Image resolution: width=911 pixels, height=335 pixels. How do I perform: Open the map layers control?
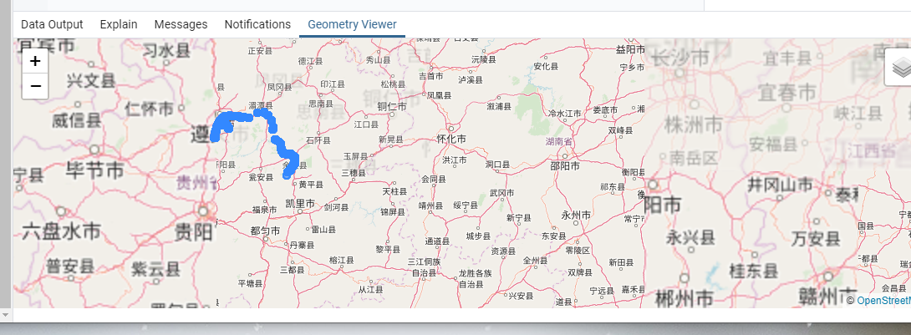tap(900, 68)
